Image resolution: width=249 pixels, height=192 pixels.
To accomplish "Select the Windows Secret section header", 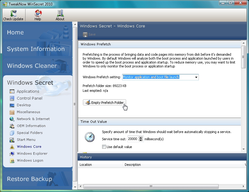I will coord(30,82).
